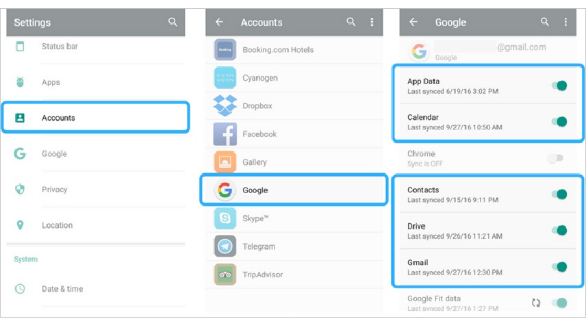Screen dimensions: 586x330
Task: Tap the Location pin icon
Action: (20, 225)
